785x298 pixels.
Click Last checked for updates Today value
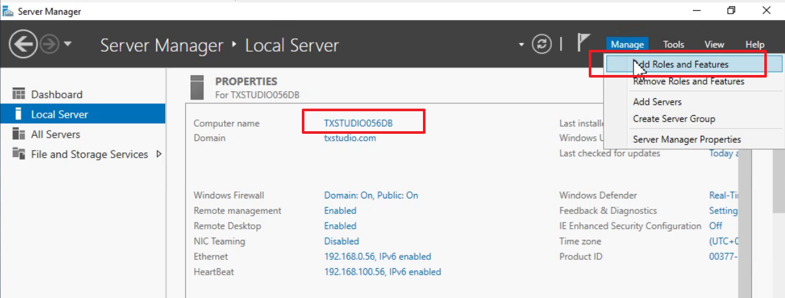click(x=723, y=153)
